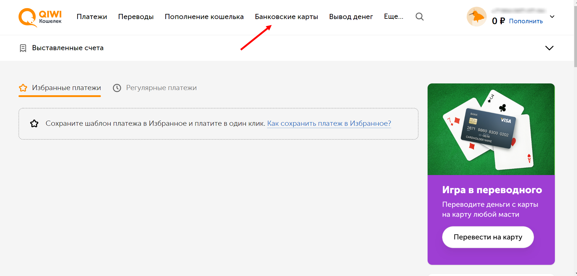Click the ruble balance amount

tap(498, 21)
